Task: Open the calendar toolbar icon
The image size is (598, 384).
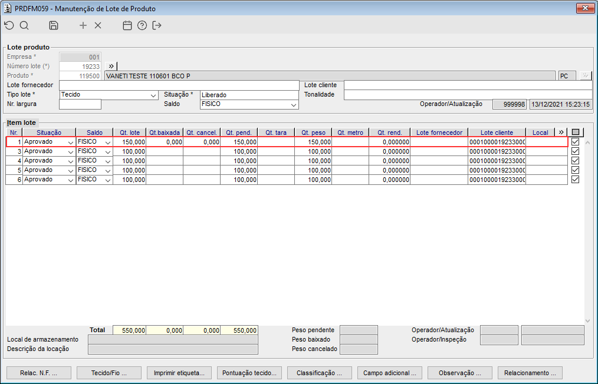Action: point(127,25)
